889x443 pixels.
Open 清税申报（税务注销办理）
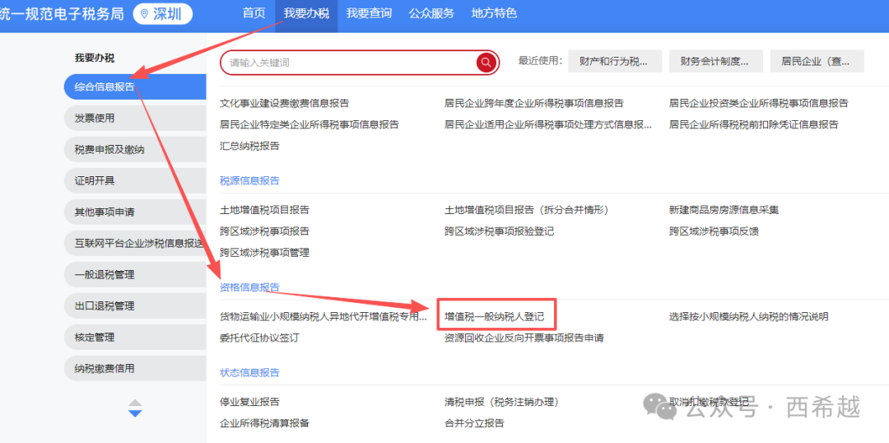[502, 402]
